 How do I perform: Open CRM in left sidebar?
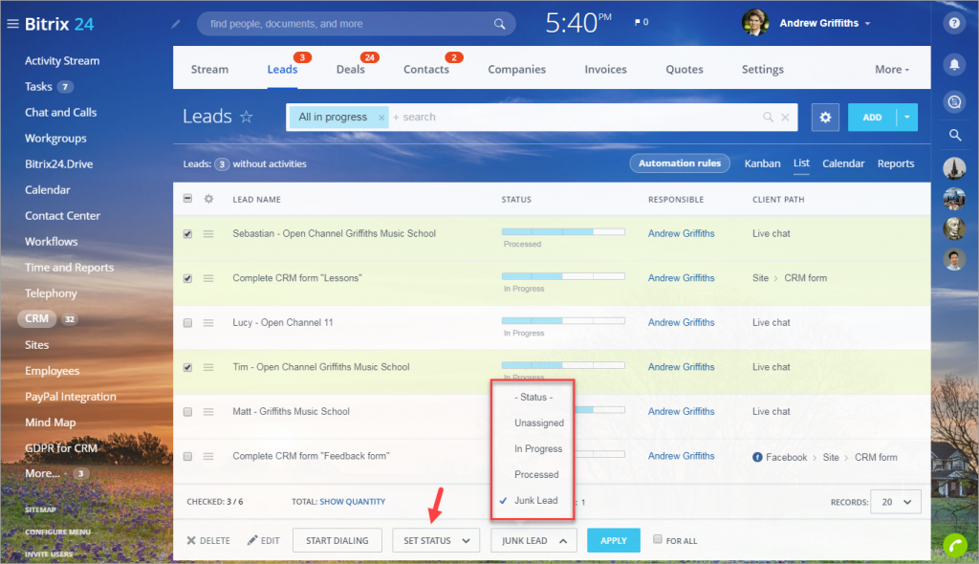pyautogui.click(x=36, y=318)
